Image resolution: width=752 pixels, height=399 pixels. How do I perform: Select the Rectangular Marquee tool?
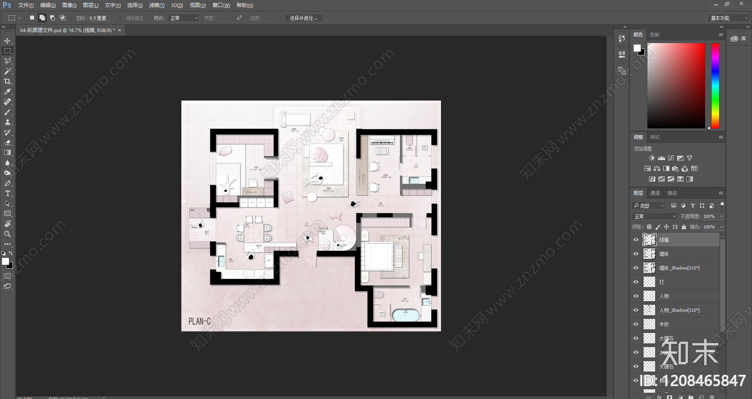click(x=8, y=51)
